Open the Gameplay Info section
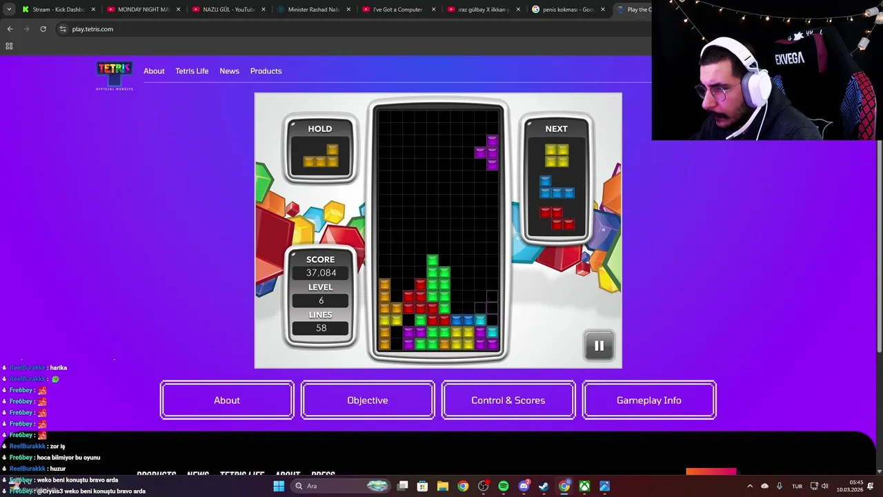The width and height of the screenshot is (883, 497). 649,400
